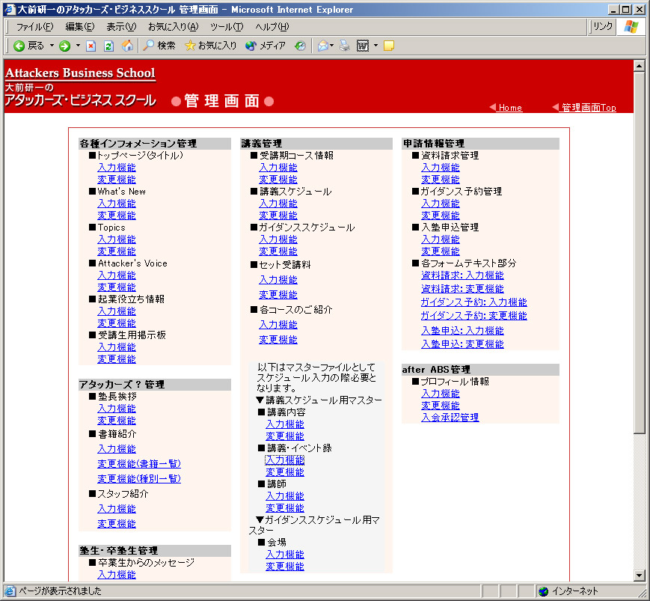Expand the Mail button dropdown arrow
The width and height of the screenshot is (650, 601).
click(x=331, y=46)
